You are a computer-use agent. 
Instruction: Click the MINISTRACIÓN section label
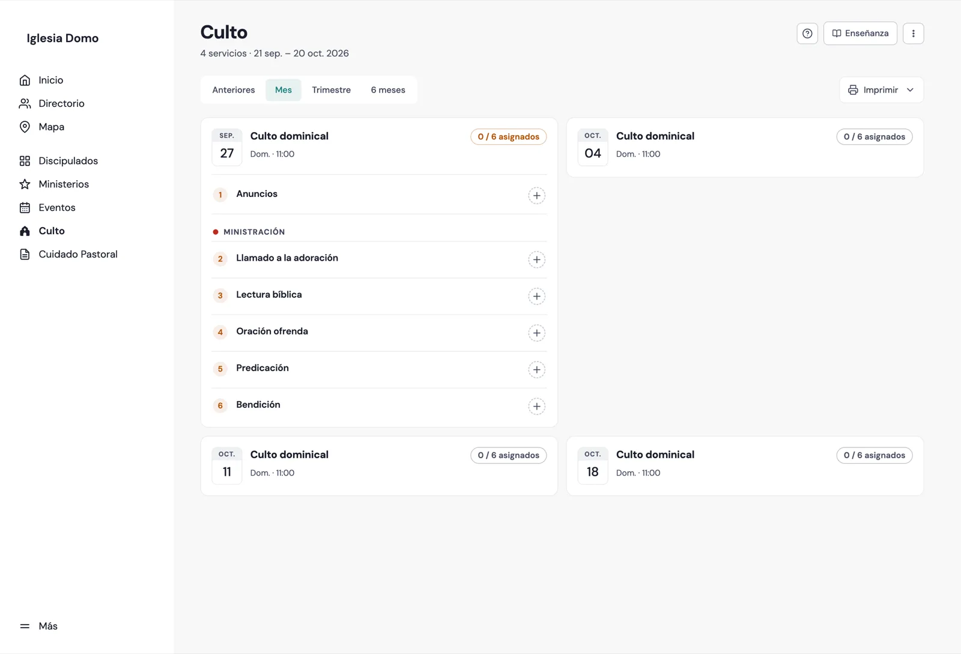point(254,232)
